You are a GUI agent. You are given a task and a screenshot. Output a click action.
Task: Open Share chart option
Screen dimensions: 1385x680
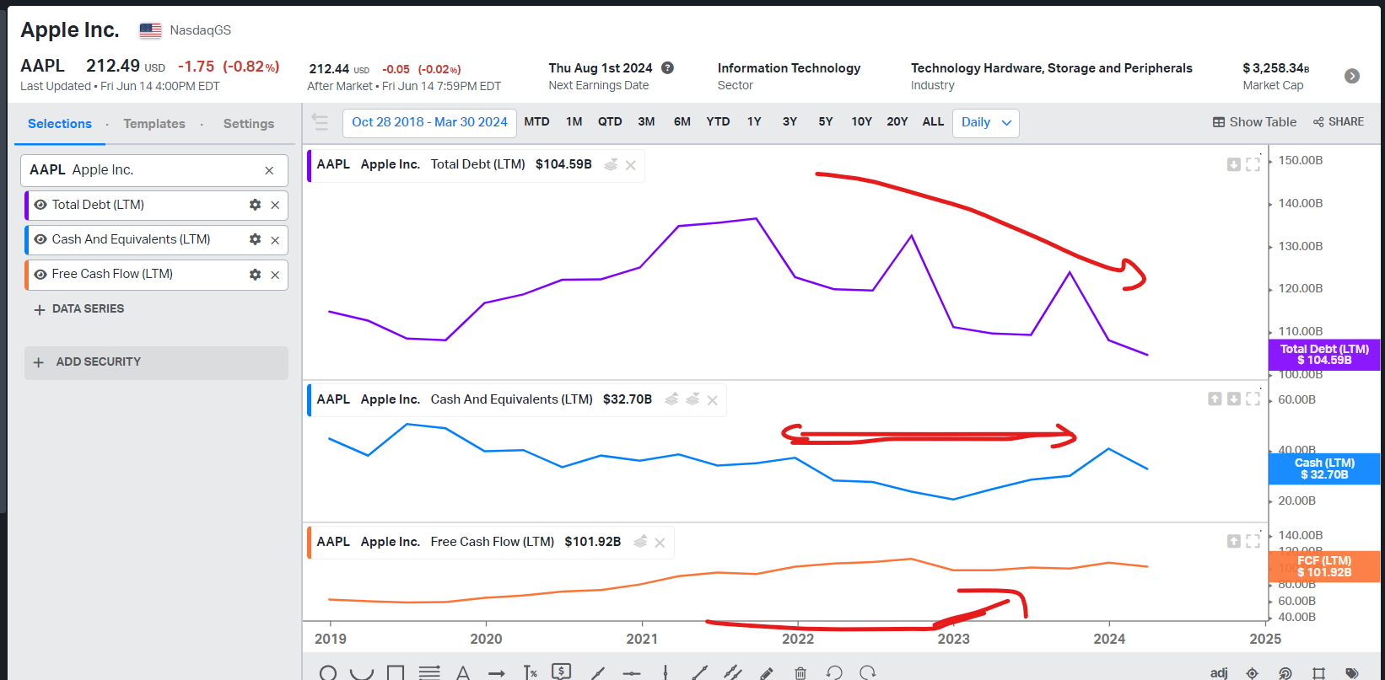(1339, 122)
